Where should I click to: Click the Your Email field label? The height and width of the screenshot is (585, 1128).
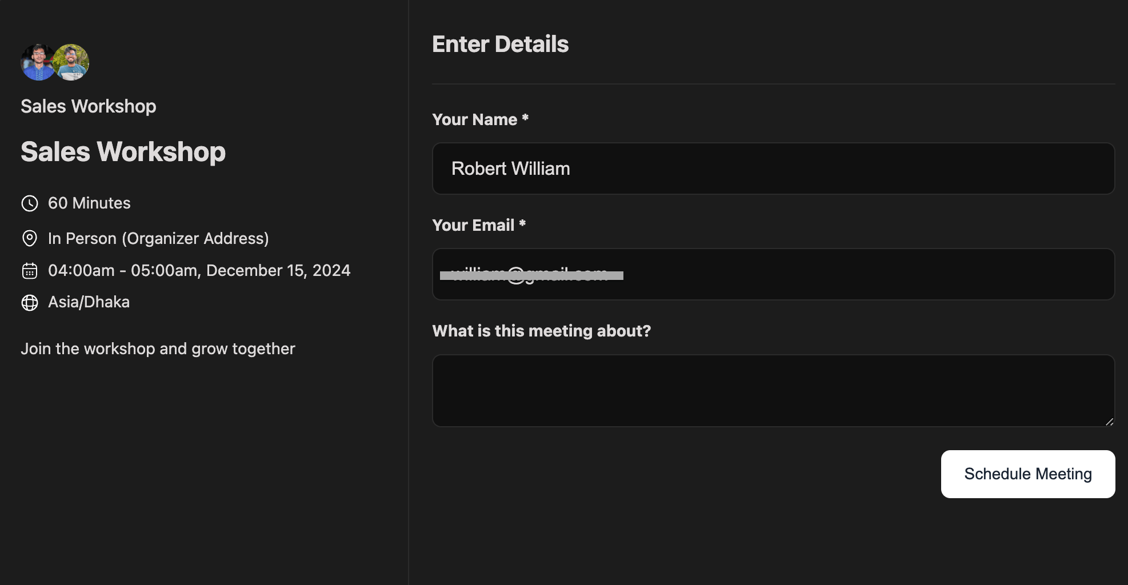473,225
